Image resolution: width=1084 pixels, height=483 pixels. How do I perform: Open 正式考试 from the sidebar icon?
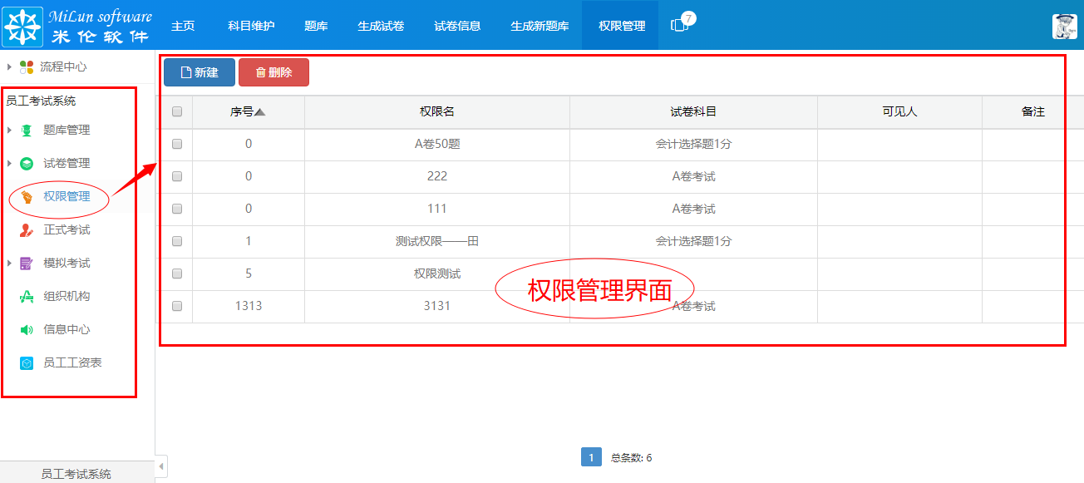coord(28,229)
